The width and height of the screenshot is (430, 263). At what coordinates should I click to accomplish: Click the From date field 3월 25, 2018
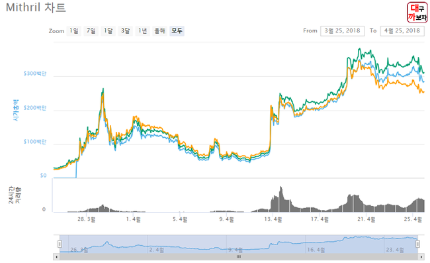(343, 31)
